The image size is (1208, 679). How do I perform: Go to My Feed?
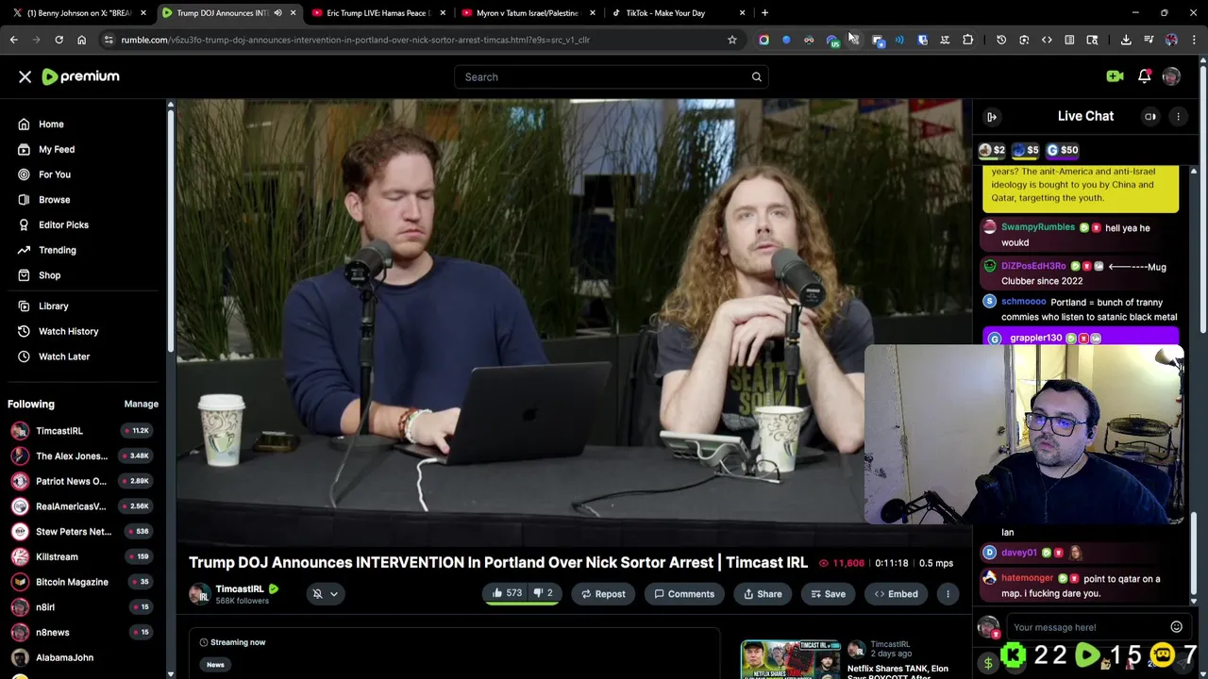coord(57,149)
